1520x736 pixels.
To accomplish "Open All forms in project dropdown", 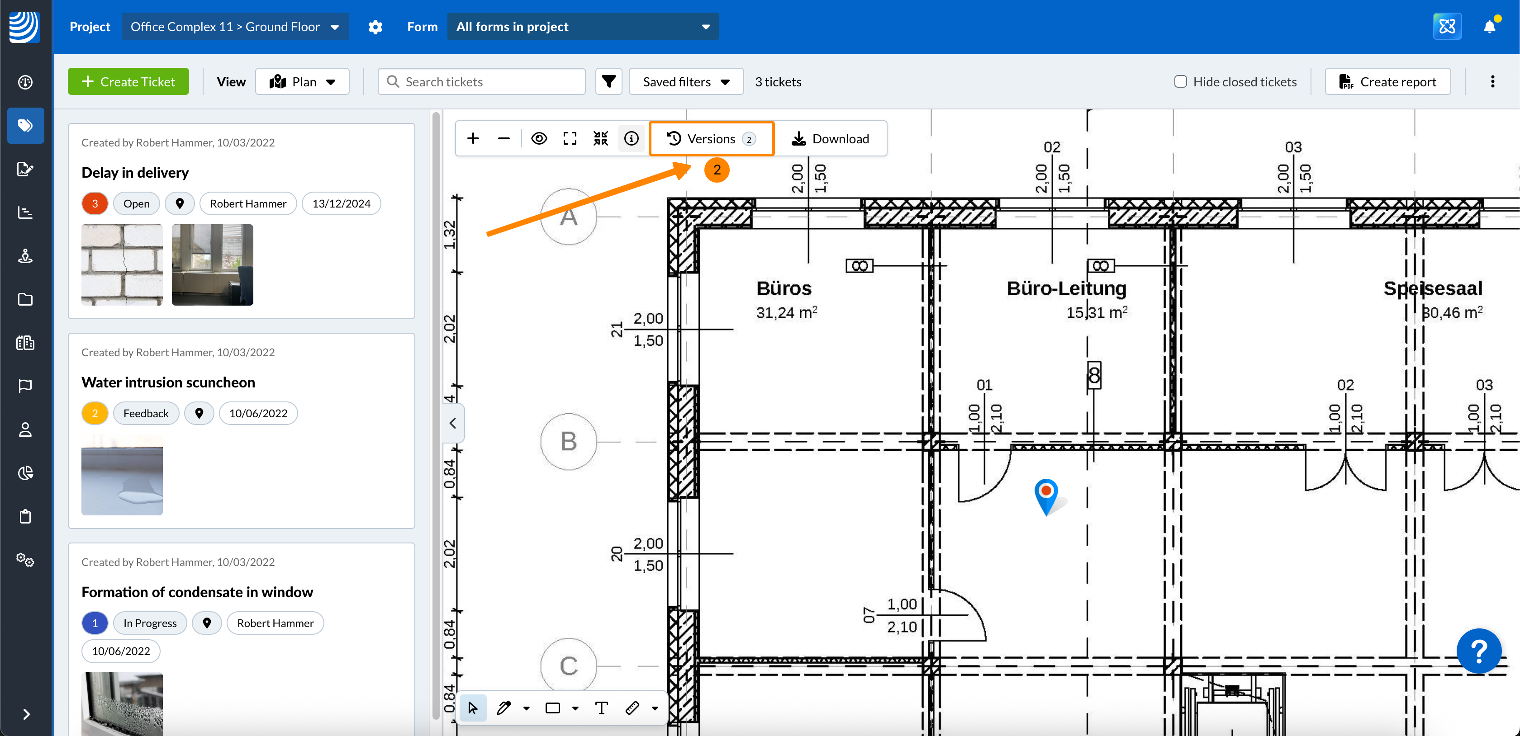I will click(582, 27).
